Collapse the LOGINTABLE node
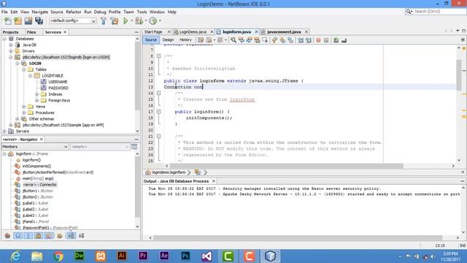This screenshot has width=467, height=263. 30,76
